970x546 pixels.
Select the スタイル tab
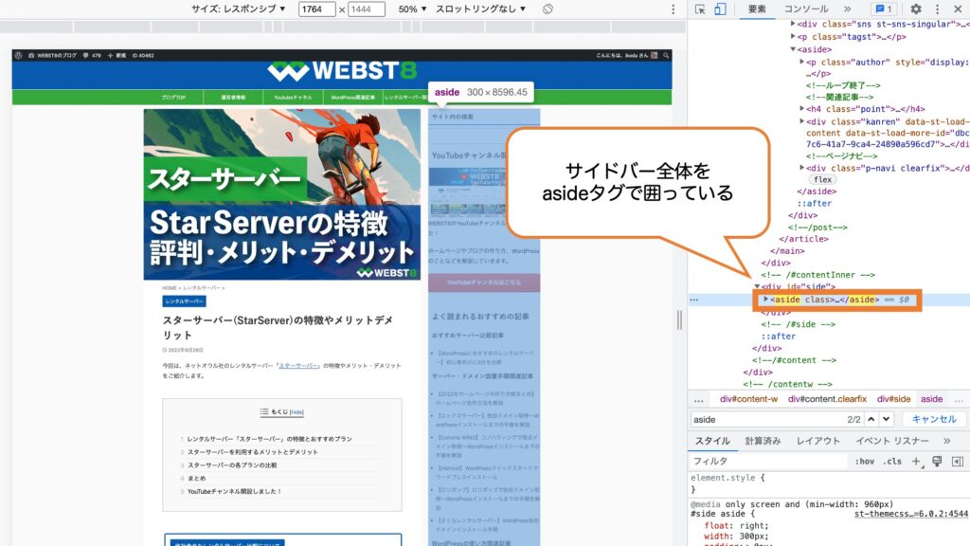tap(712, 441)
